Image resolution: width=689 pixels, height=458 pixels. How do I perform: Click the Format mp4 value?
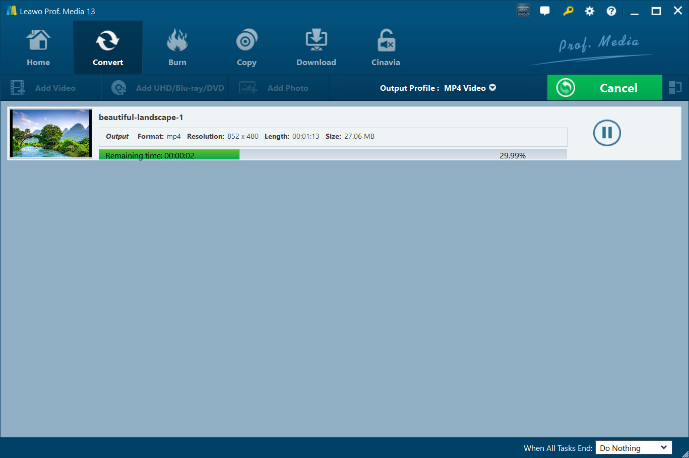pyautogui.click(x=174, y=136)
